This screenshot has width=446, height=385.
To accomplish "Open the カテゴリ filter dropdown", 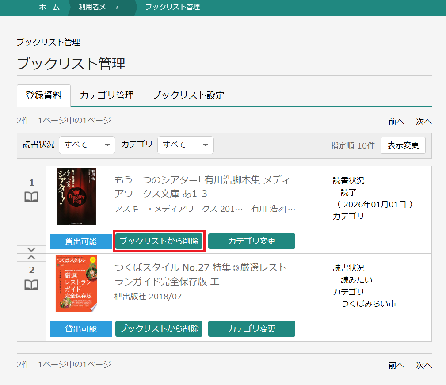I will click(185, 145).
